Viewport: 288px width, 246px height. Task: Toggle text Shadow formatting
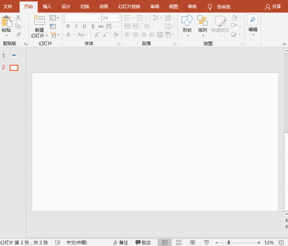click(93, 27)
